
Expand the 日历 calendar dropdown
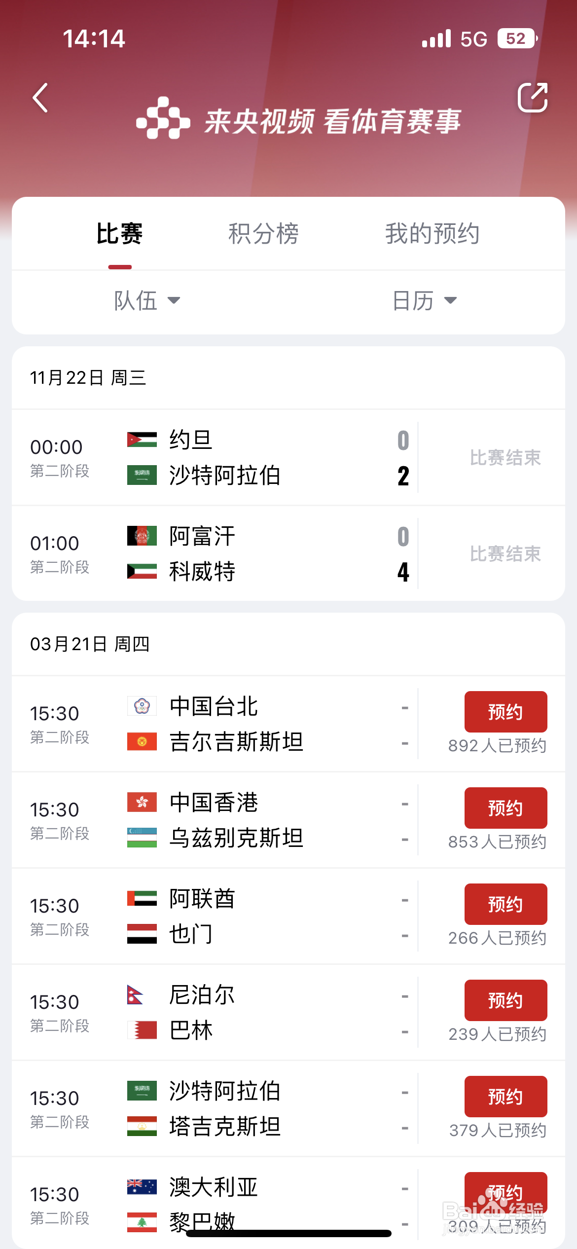click(x=425, y=300)
